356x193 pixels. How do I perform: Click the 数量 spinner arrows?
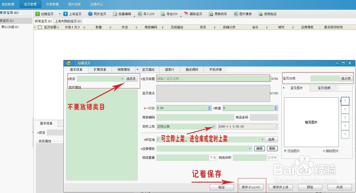276,108
